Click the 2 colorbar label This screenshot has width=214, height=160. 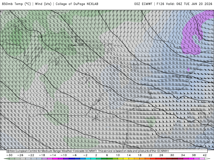(x=96, y=155)
